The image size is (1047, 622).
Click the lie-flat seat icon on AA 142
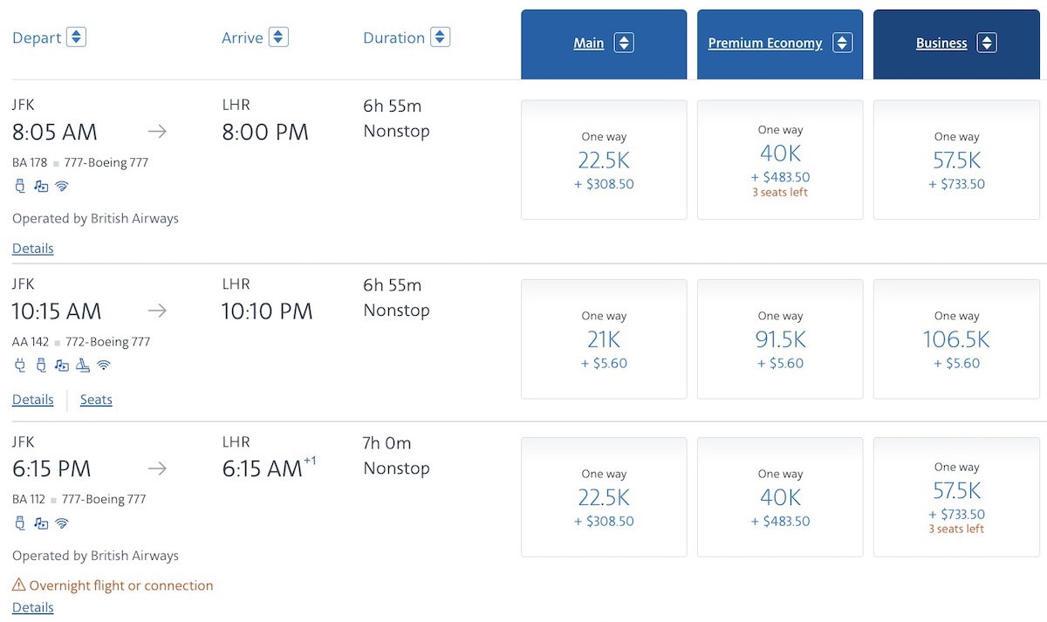pos(82,366)
